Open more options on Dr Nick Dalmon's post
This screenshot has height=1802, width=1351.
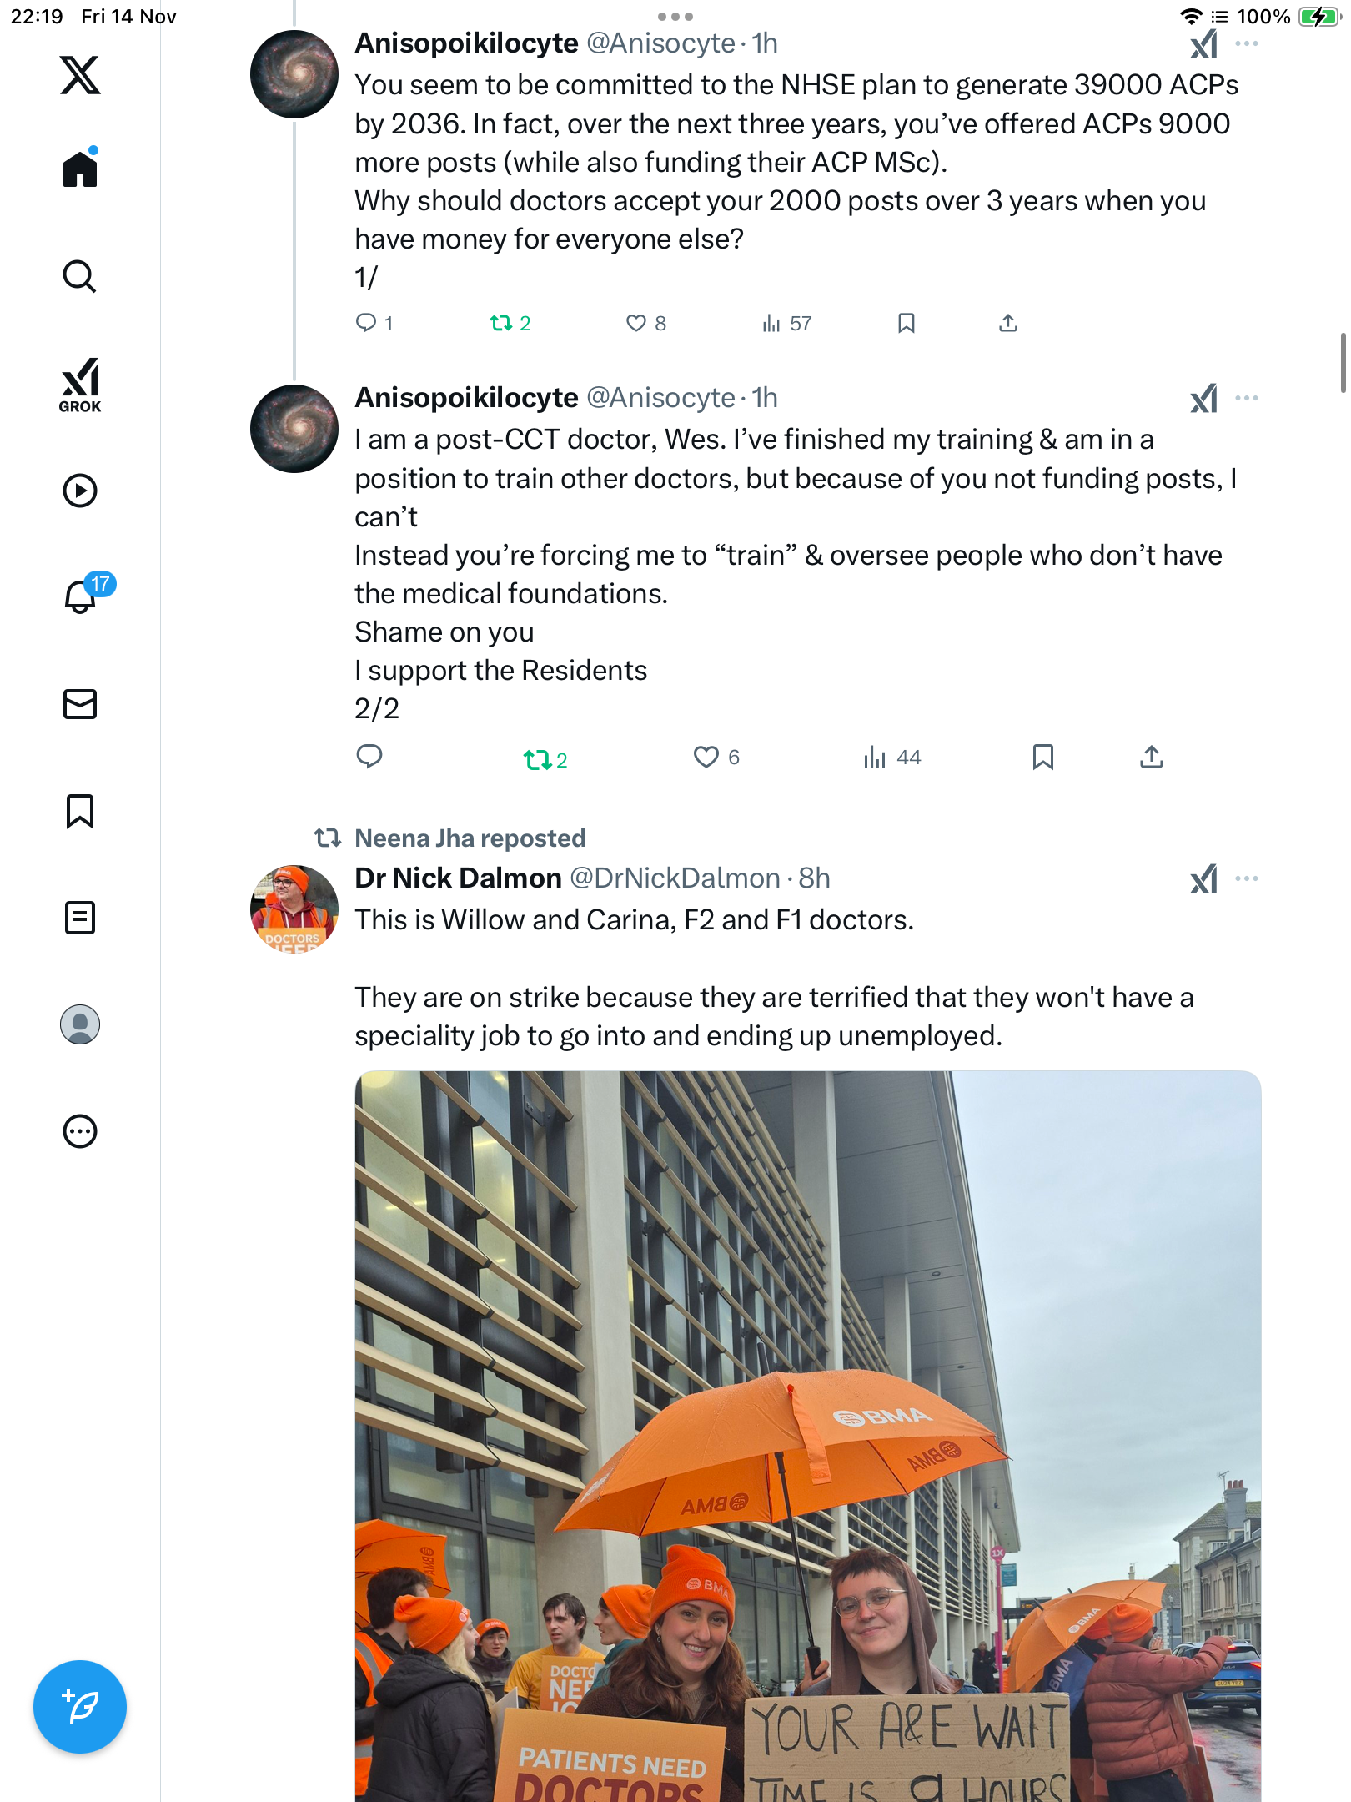pyautogui.click(x=1246, y=878)
